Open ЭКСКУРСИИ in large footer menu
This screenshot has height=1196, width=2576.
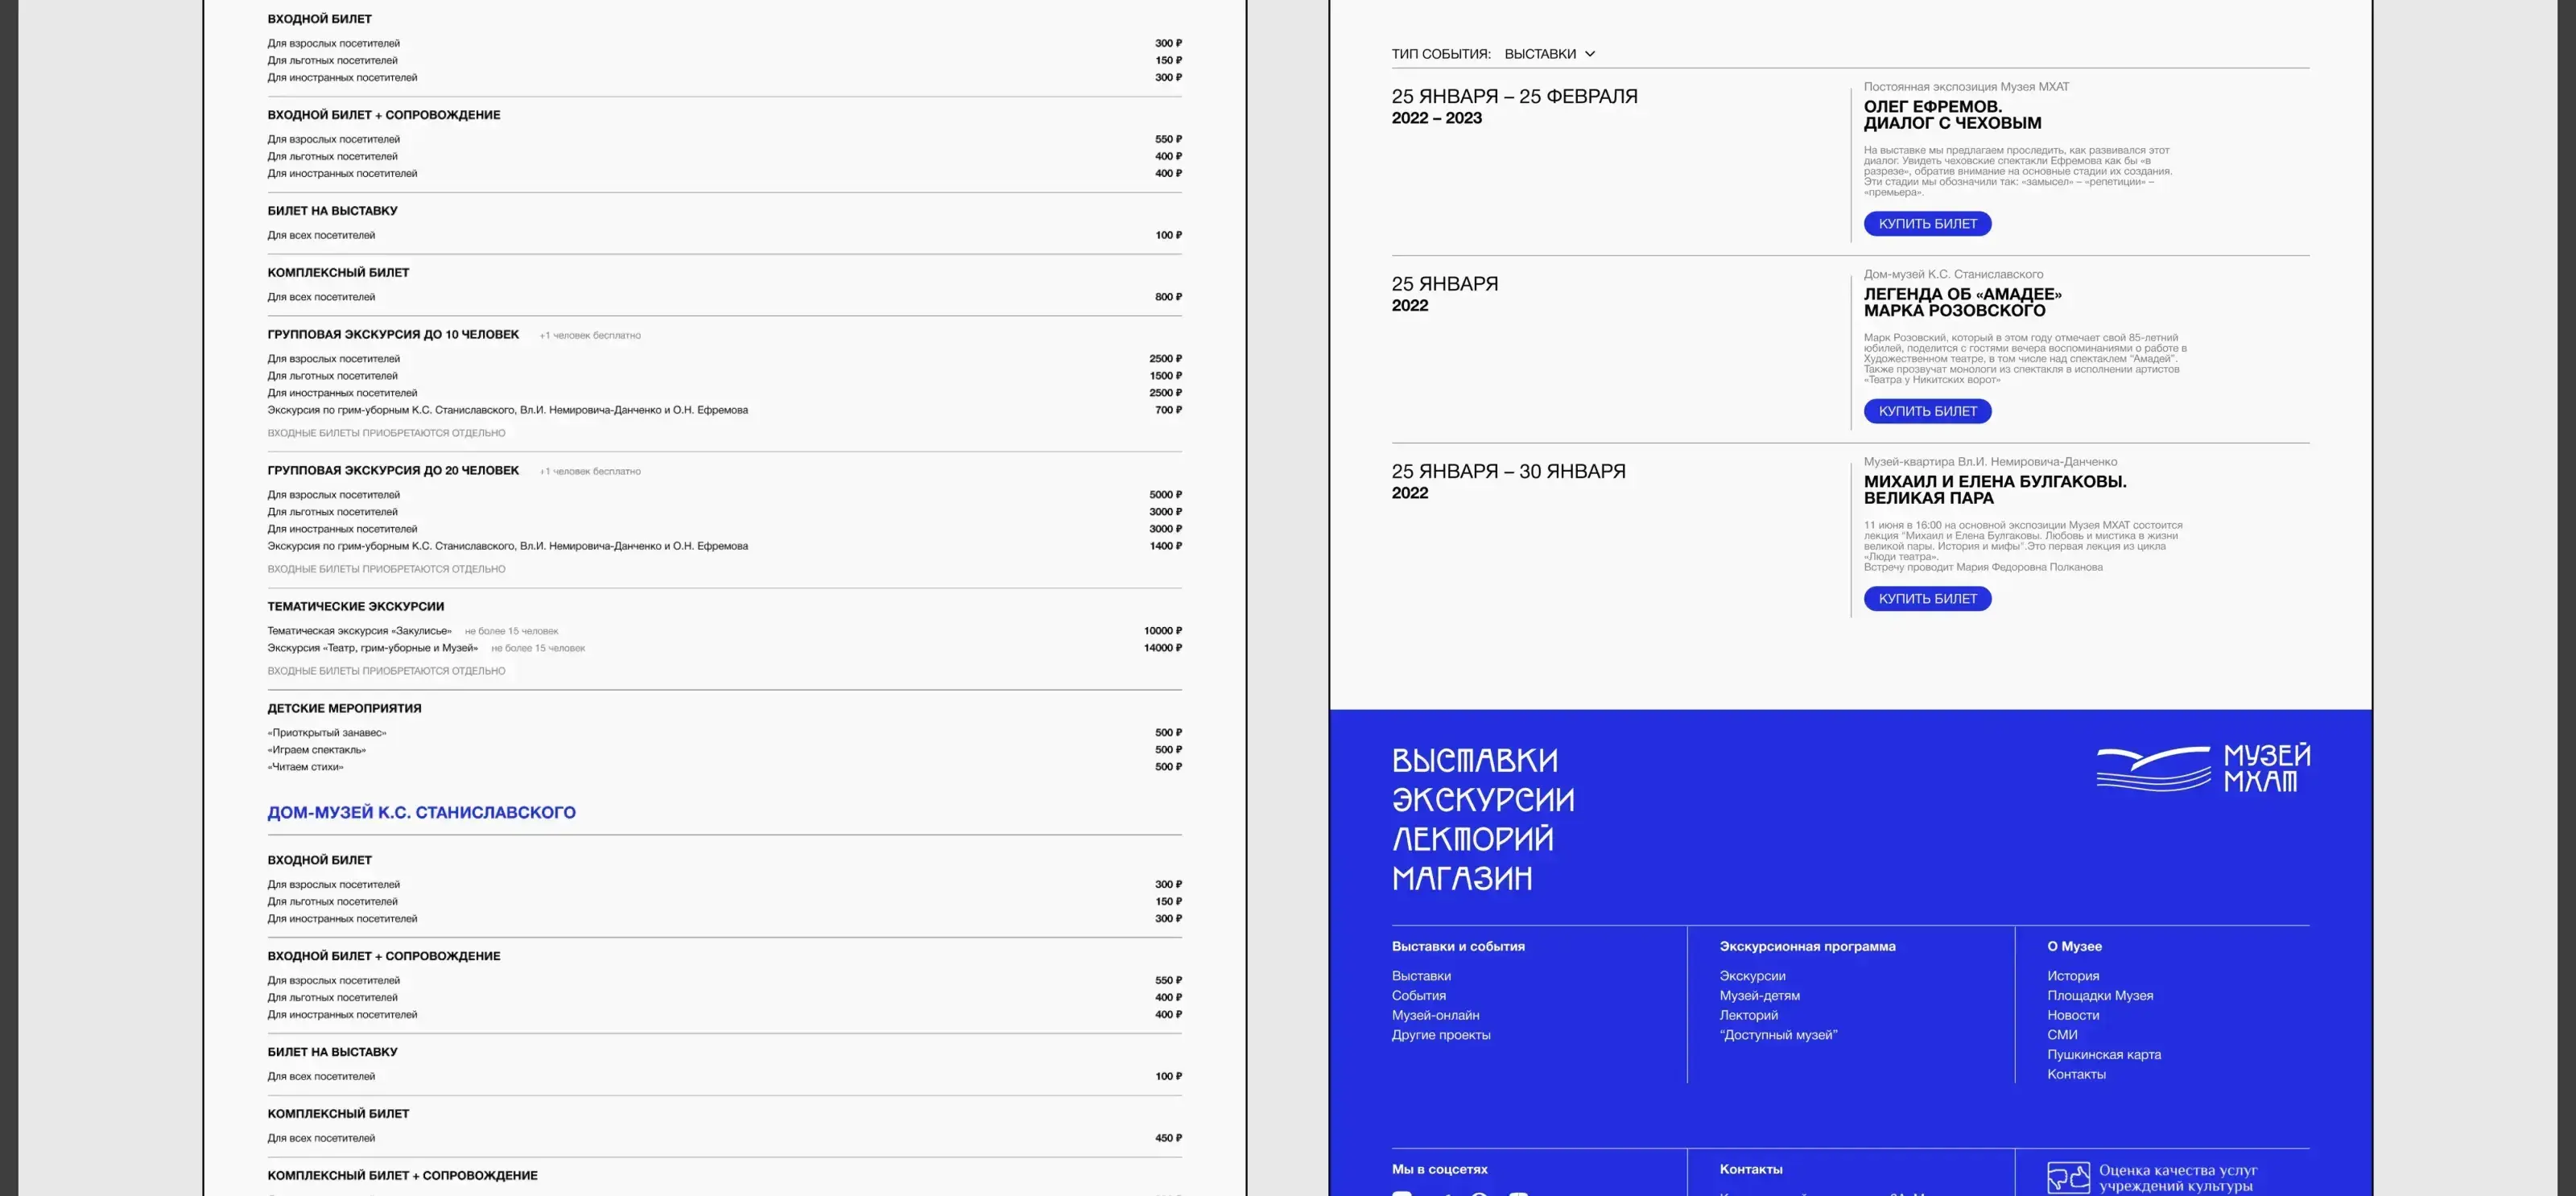pos(1483,800)
